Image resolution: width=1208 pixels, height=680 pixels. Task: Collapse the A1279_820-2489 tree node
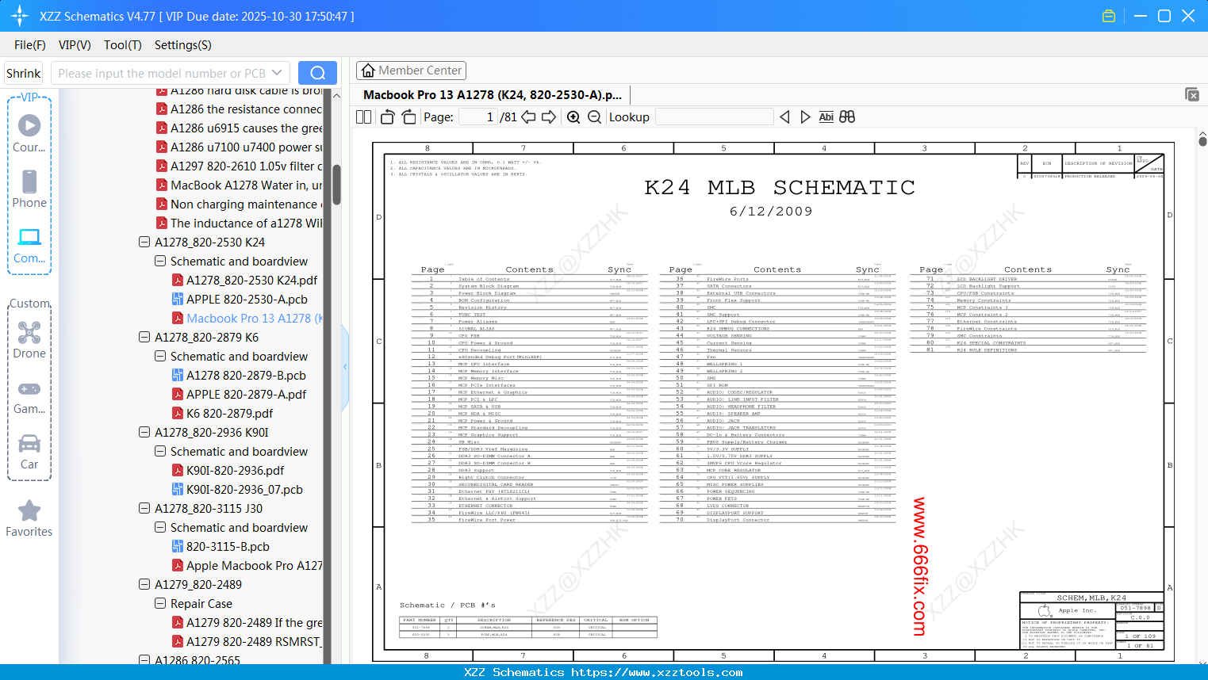[144, 585]
